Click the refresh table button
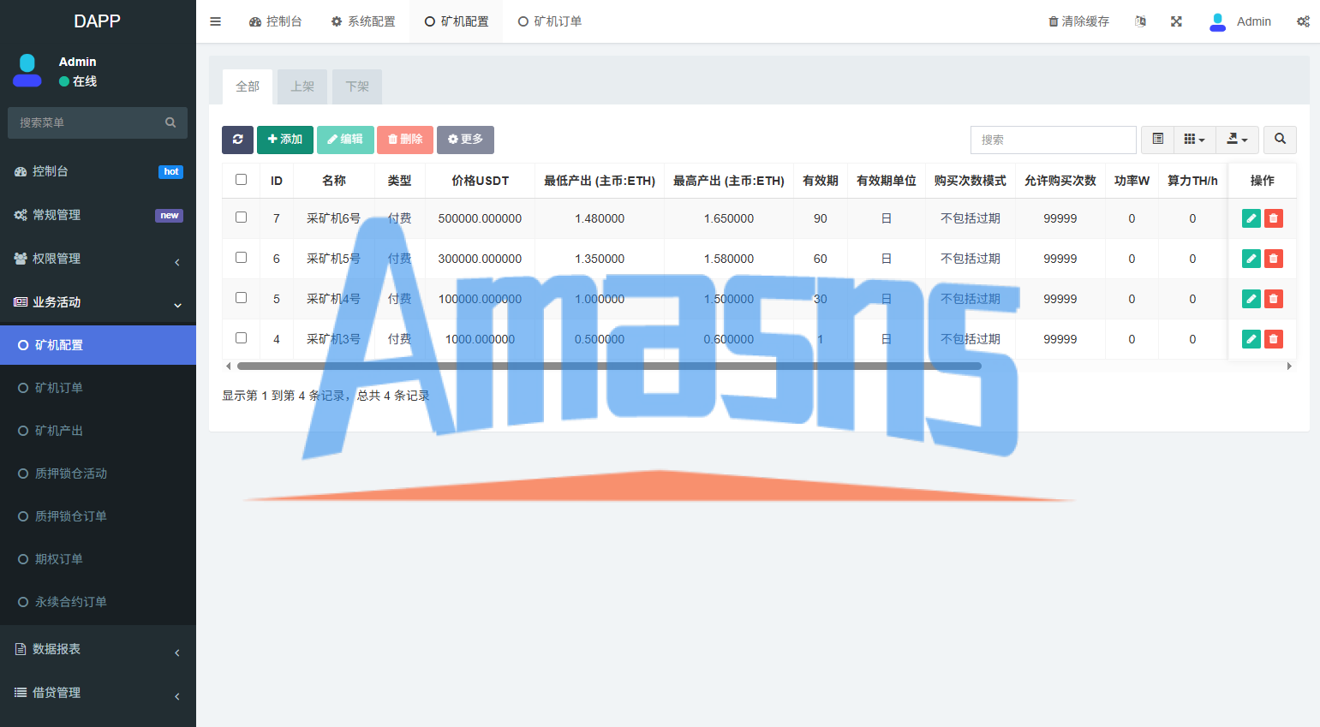Screen dimensions: 1320x727 coord(237,140)
